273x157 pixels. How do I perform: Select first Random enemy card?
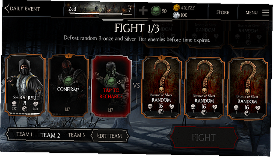[x=161, y=87]
